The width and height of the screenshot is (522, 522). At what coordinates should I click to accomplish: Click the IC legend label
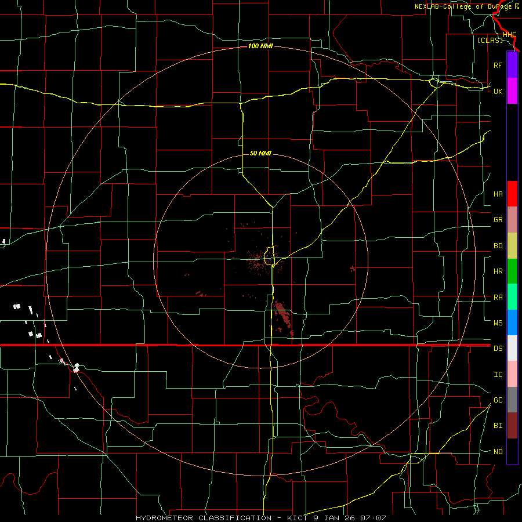coord(498,375)
